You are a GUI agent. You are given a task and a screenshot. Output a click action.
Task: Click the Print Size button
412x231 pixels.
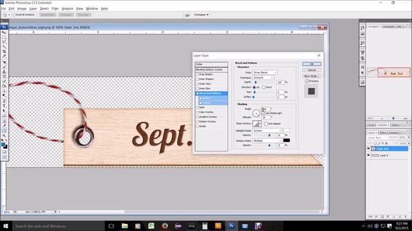click(x=83, y=15)
